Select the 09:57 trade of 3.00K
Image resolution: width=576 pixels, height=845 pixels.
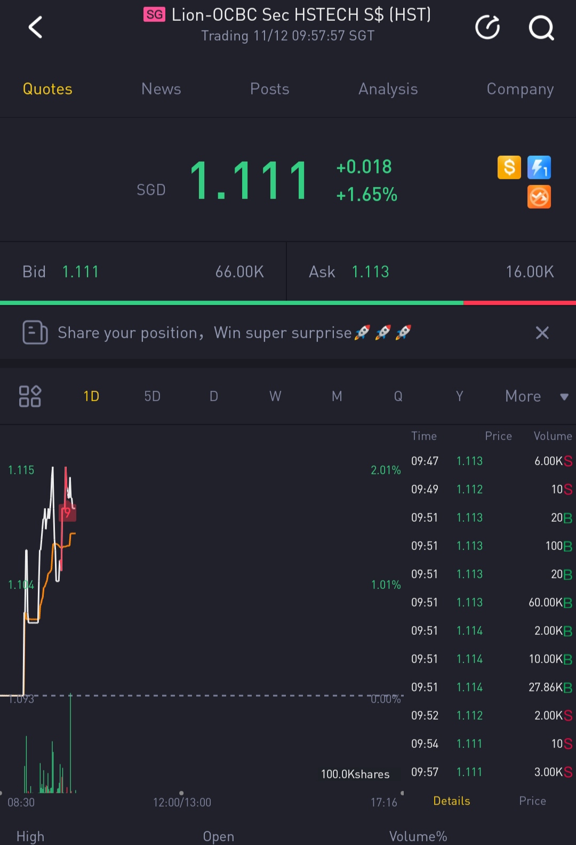(492, 772)
